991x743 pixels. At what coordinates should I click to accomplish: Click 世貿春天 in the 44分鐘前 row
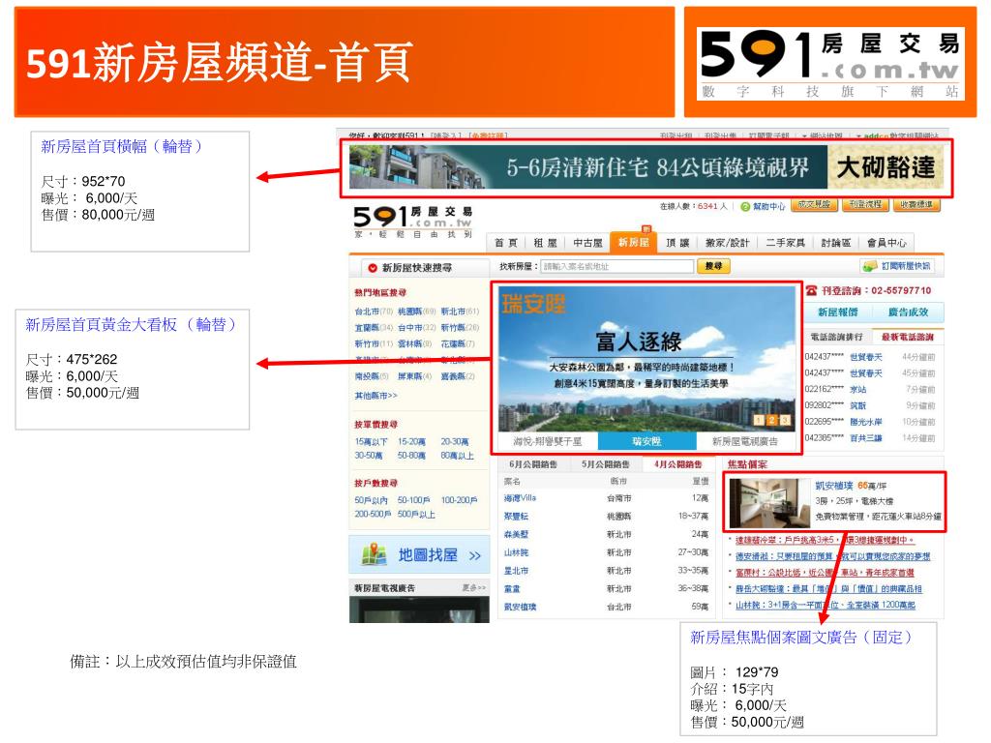[865, 357]
